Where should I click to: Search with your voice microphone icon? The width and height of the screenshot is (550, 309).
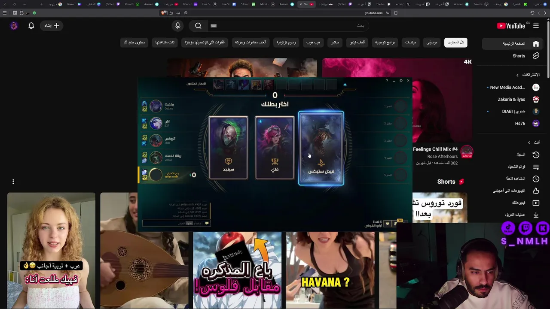click(178, 26)
